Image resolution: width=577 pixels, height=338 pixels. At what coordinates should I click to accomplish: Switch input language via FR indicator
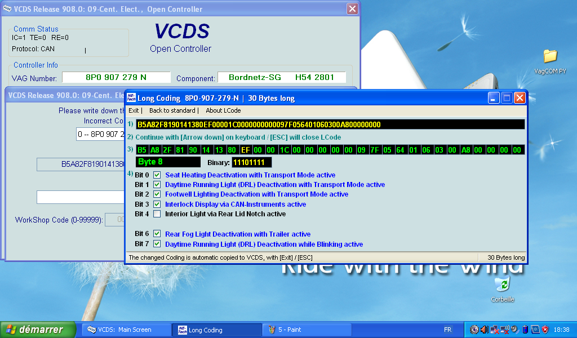[x=447, y=330]
